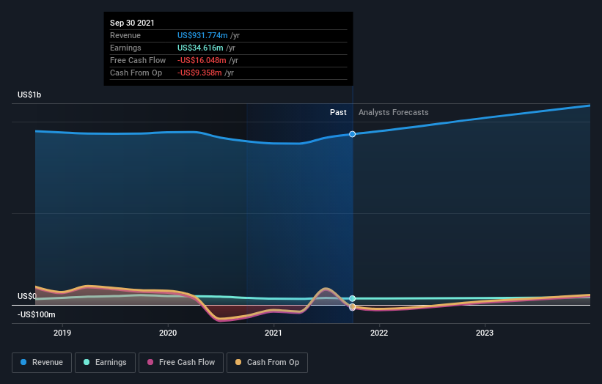This screenshot has height=384, width=602.
Task: Toggle the Cash From Op legend button
Action: point(267,363)
